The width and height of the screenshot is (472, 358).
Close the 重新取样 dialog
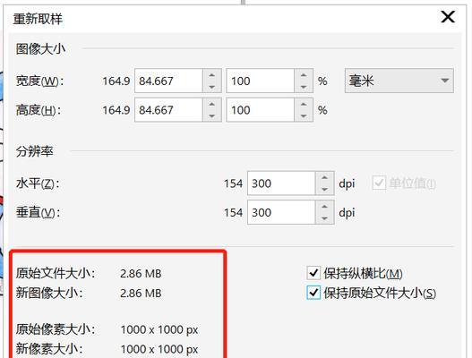(448, 17)
